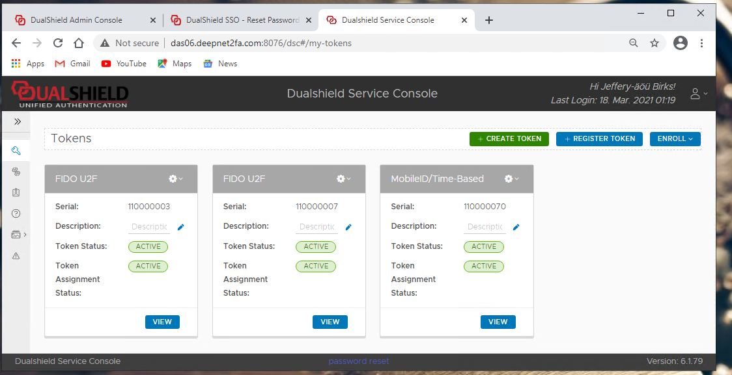Bookmark this page with the star icon

[655, 43]
